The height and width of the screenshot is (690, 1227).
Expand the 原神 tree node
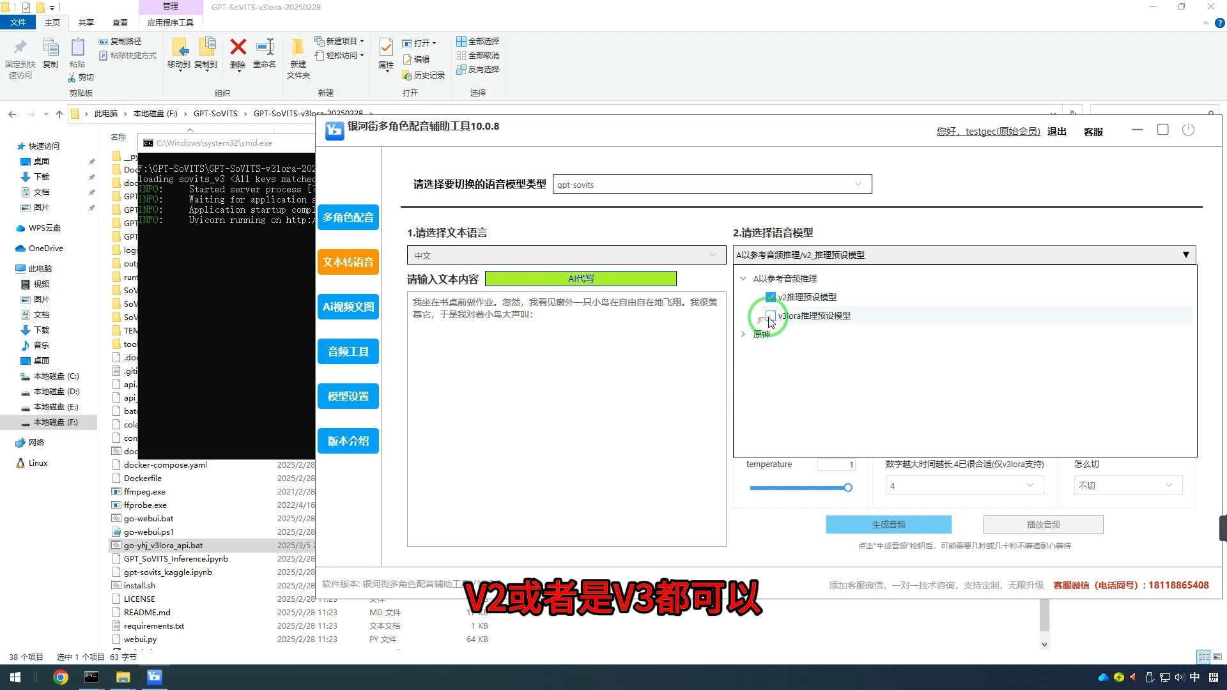(x=743, y=334)
